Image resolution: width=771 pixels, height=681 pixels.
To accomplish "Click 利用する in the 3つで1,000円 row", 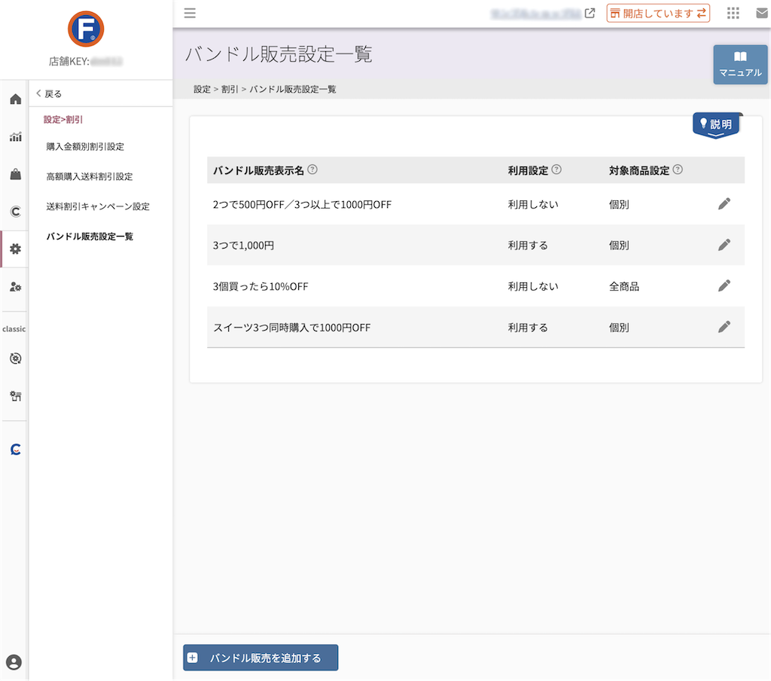I will pos(528,246).
